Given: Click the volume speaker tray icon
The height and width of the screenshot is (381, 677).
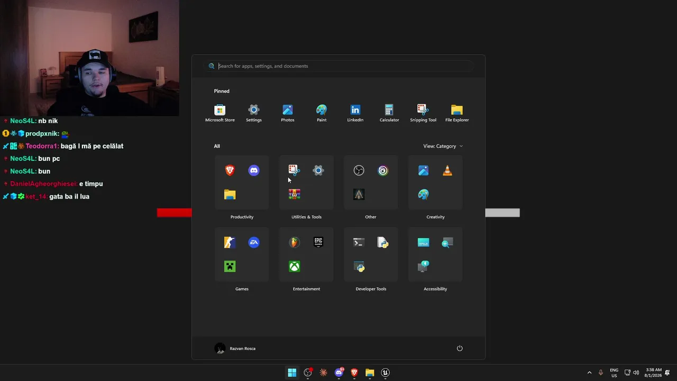Looking at the screenshot, I should coord(636,373).
